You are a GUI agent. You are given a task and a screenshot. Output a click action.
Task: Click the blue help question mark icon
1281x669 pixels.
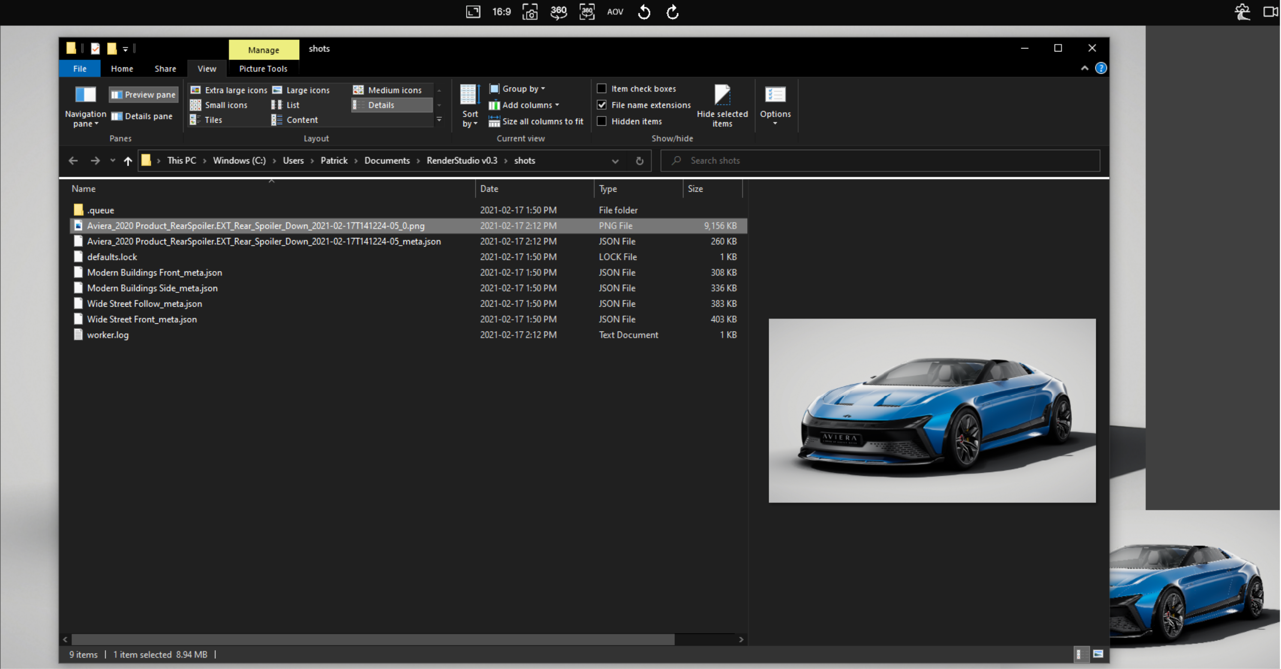pyautogui.click(x=1101, y=68)
